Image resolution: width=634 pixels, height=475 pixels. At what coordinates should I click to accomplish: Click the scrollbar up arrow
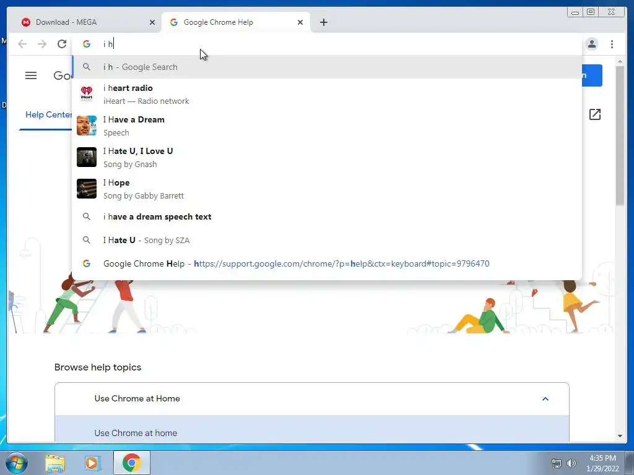(620, 61)
